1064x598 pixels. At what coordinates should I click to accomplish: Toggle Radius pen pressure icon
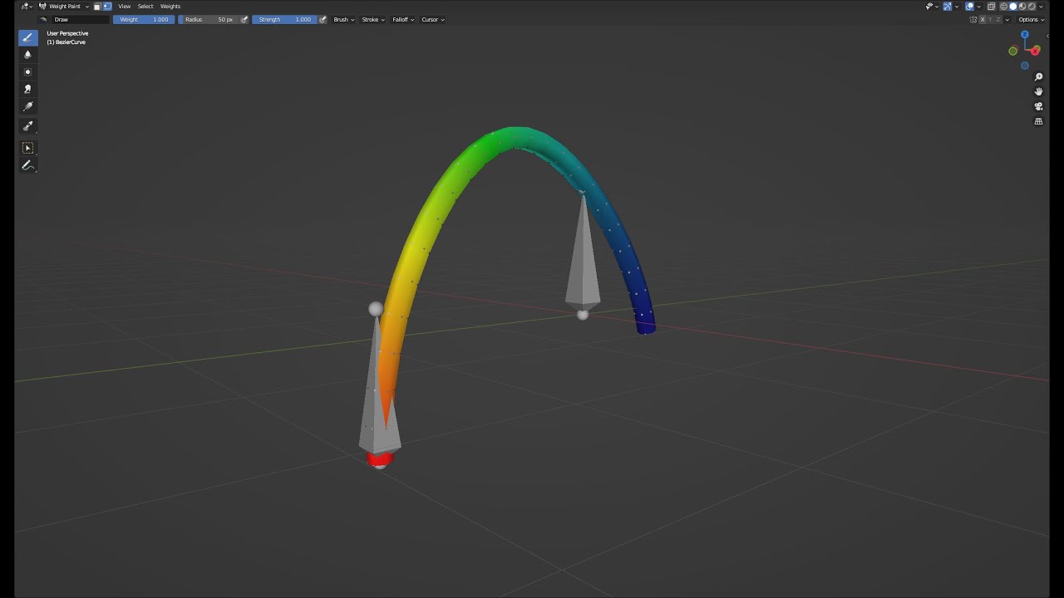(x=244, y=19)
